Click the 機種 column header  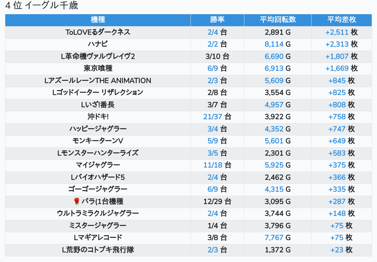98,20
